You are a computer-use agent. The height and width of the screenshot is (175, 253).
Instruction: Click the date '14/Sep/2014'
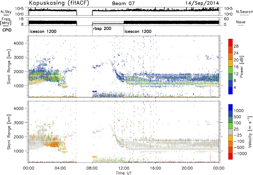pos(202,3)
